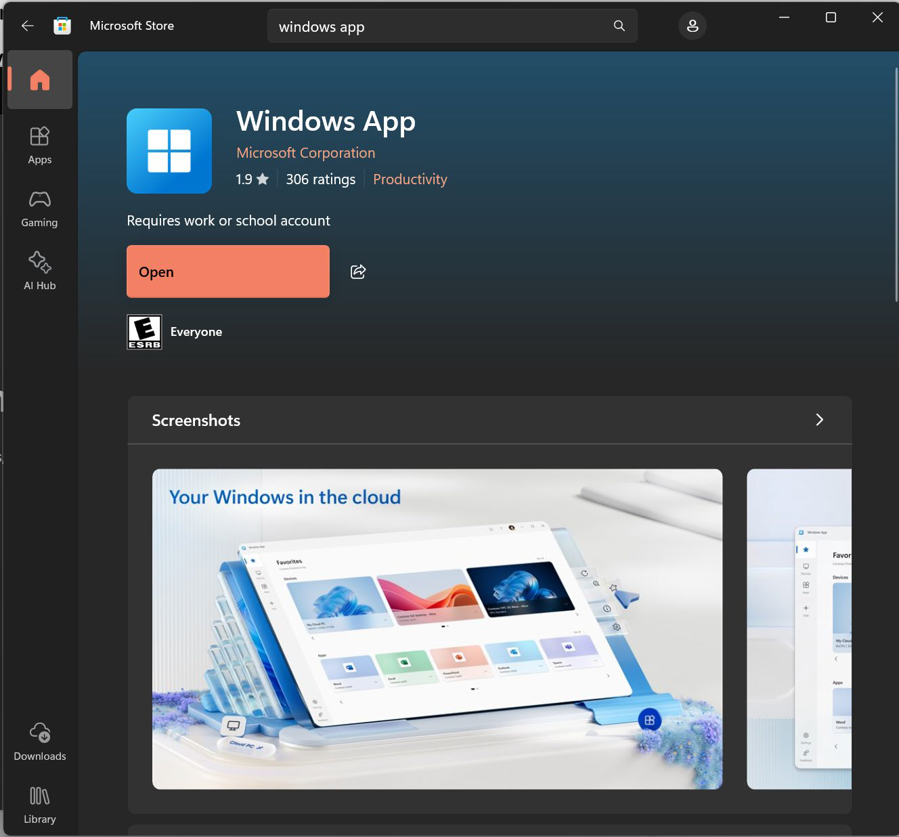
Task: Maximize the Microsoft Store window
Action: tap(831, 18)
